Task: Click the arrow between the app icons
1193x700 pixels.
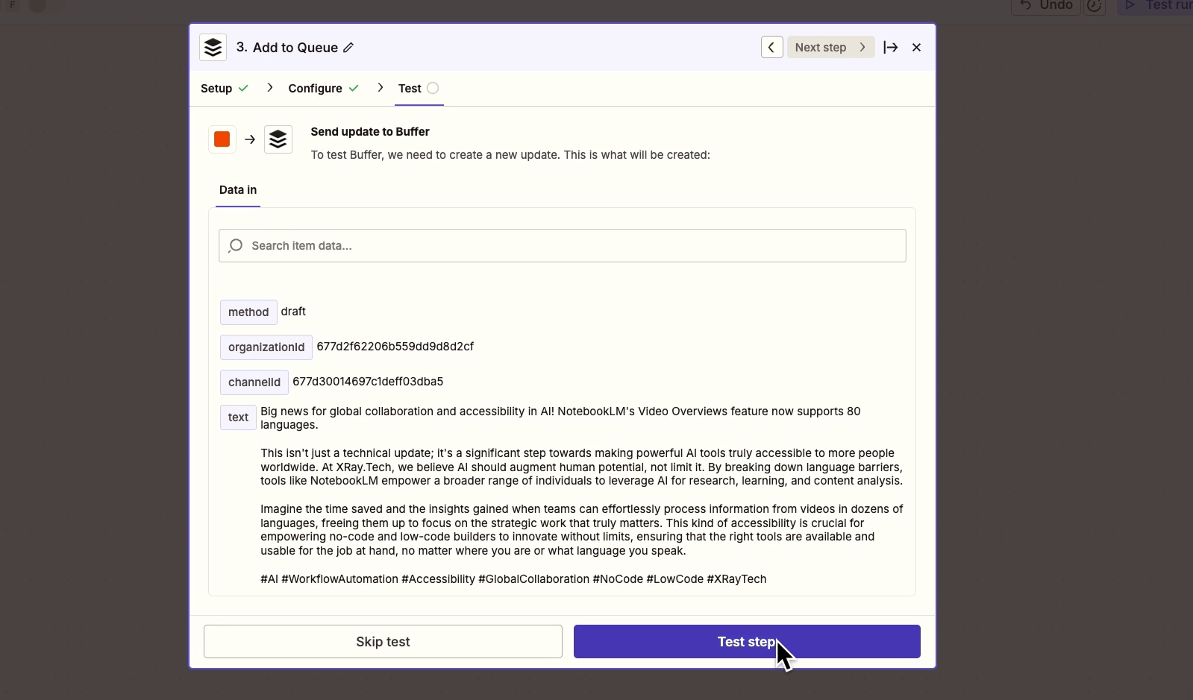Action: 250,139
